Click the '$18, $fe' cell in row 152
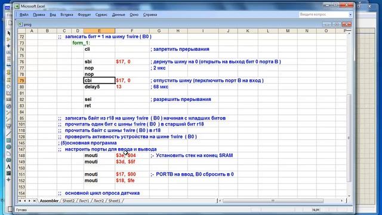This screenshot has height=215, width=382. pos(132,180)
